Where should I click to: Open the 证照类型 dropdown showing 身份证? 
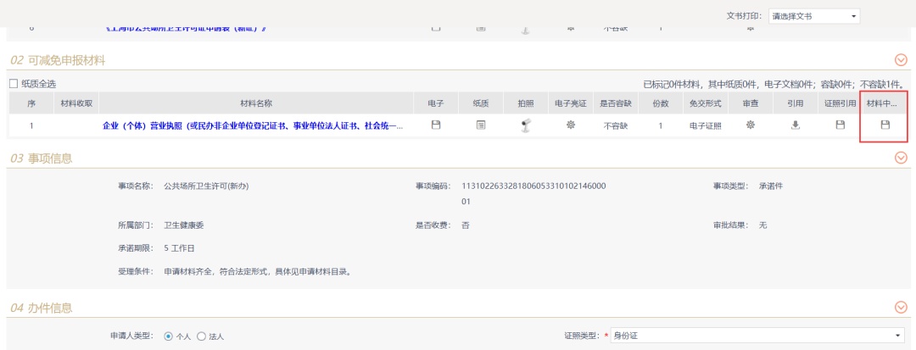point(757,336)
